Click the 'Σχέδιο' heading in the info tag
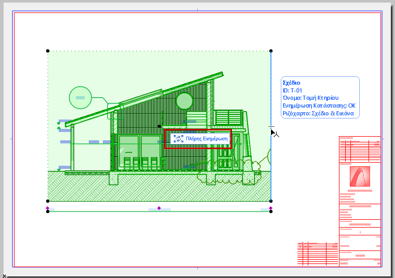 click(291, 83)
